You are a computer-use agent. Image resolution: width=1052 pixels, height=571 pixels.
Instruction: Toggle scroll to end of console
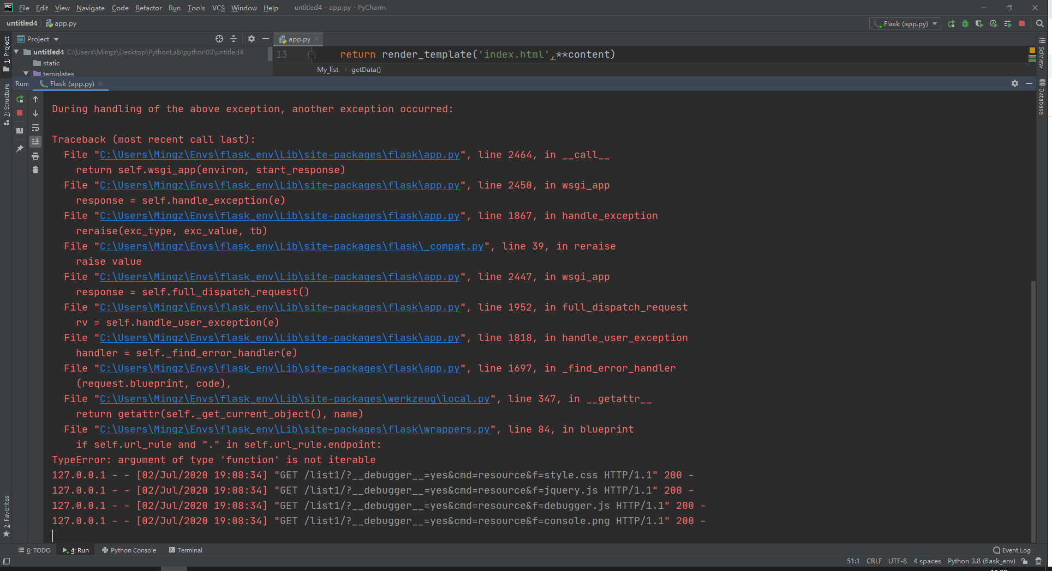[x=35, y=142]
